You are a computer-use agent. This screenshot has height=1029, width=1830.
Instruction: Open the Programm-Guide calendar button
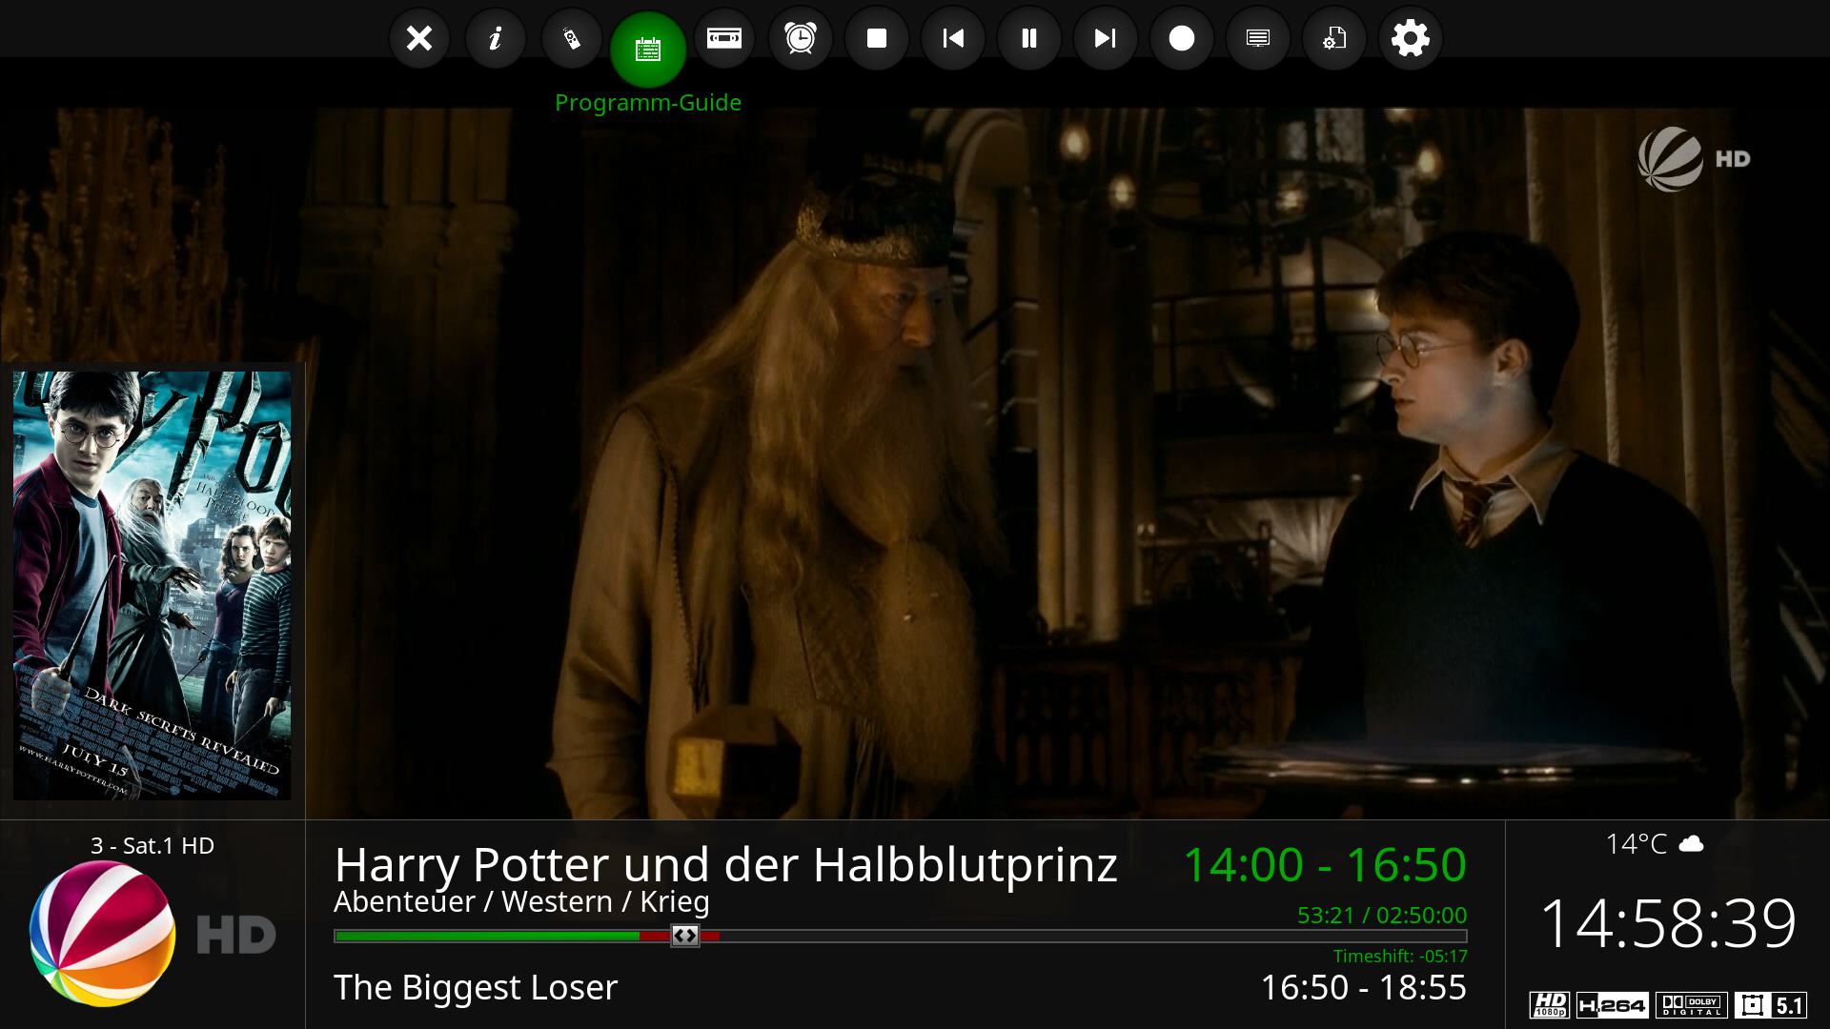click(648, 50)
